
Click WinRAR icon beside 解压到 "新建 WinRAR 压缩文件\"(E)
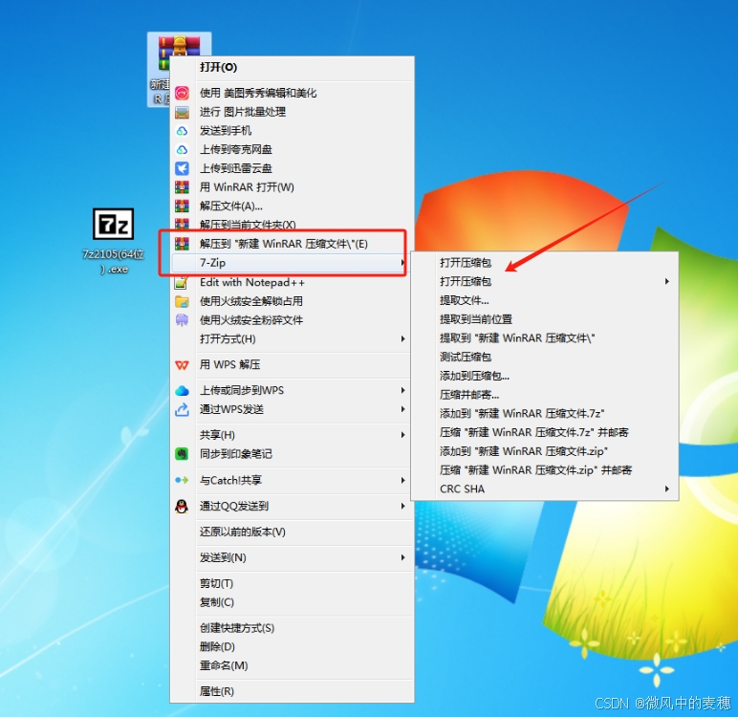(183, 244)
